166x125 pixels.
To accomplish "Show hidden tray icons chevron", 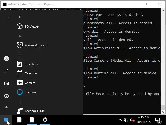I will pos(120,120).
